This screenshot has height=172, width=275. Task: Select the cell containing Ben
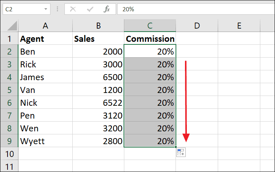(45, 52)
